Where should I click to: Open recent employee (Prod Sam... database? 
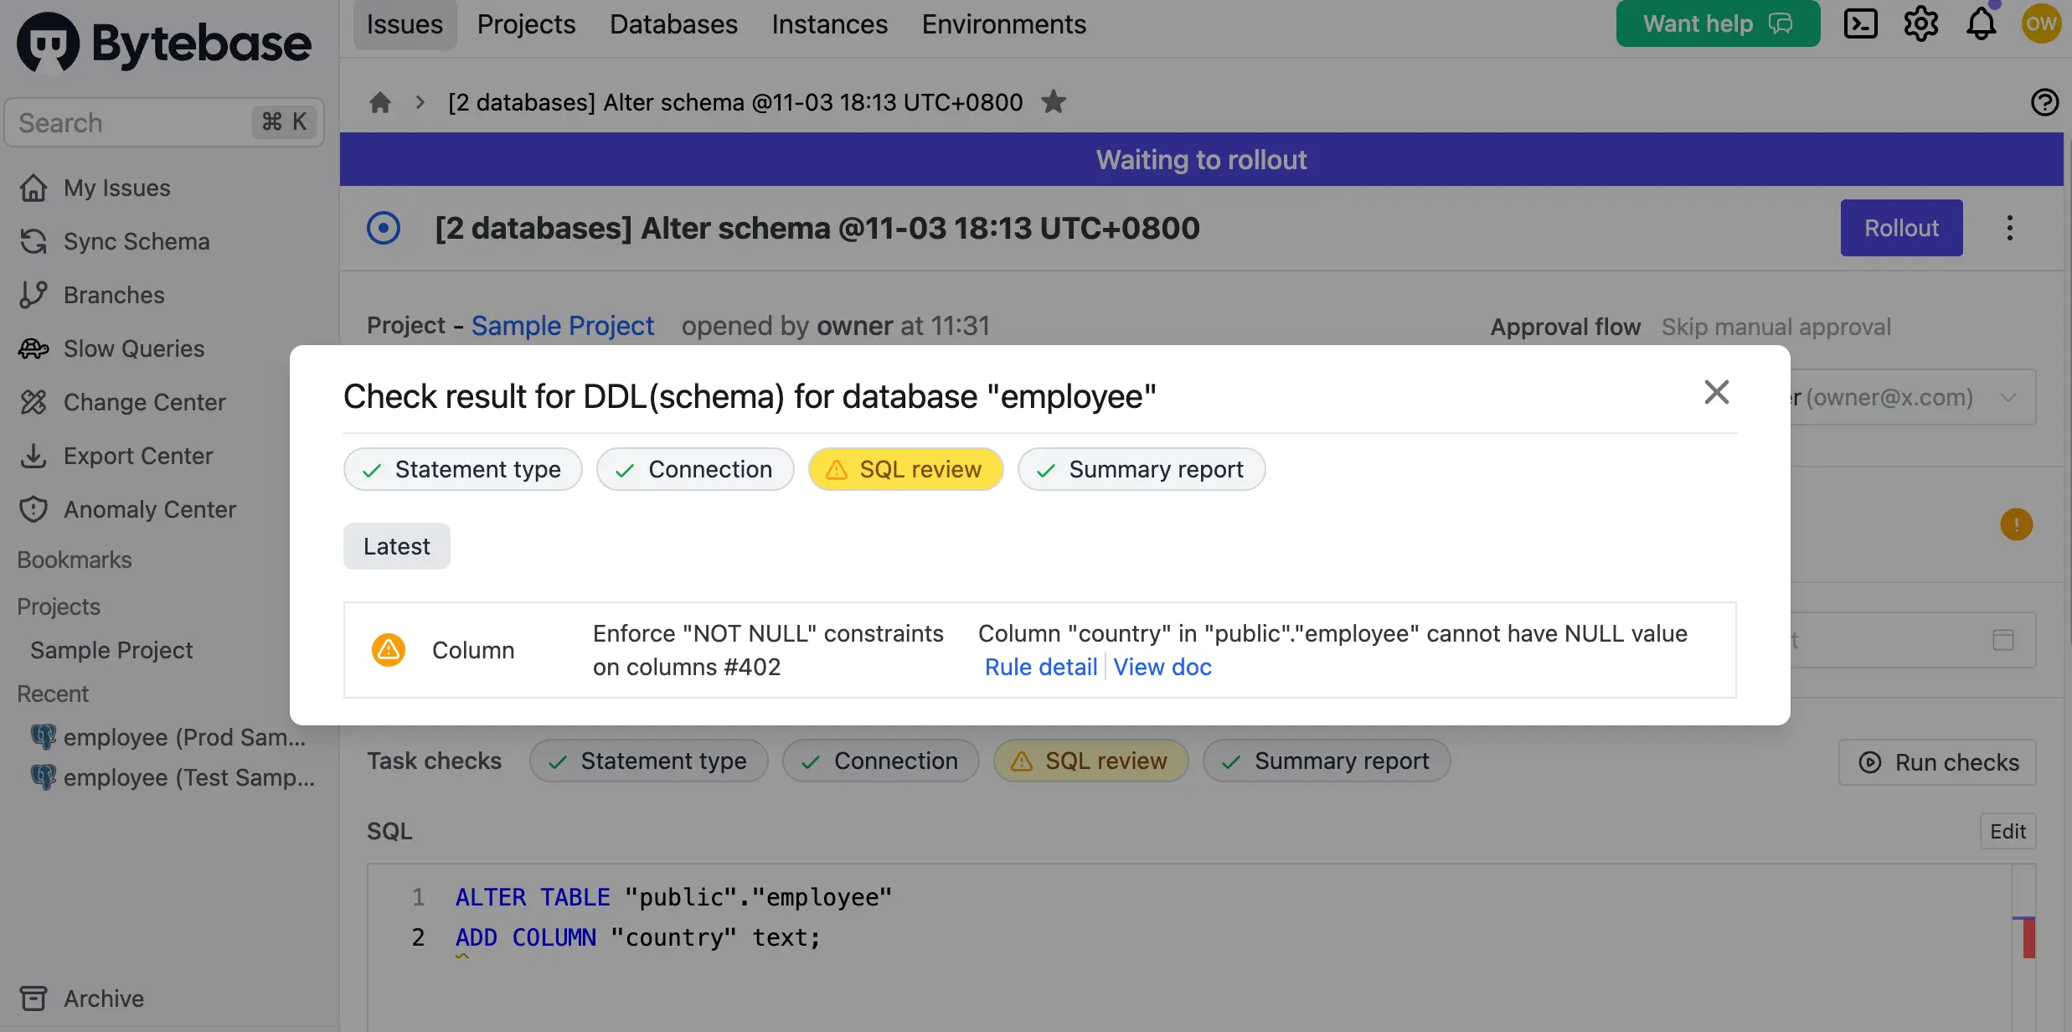click(168, 737)
